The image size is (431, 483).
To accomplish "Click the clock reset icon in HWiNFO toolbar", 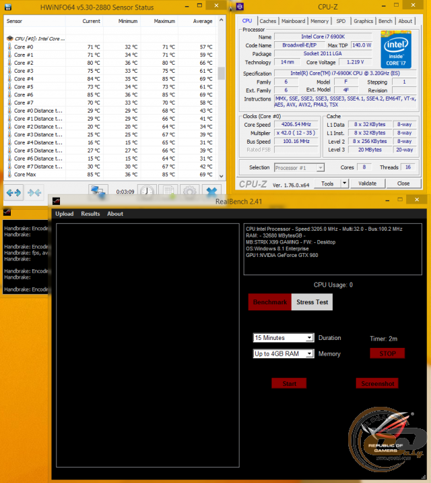I will coord(147,191).
